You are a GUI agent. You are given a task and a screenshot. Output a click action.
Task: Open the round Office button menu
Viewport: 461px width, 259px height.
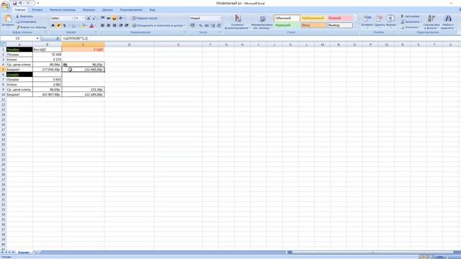click(x=5, y=5)
